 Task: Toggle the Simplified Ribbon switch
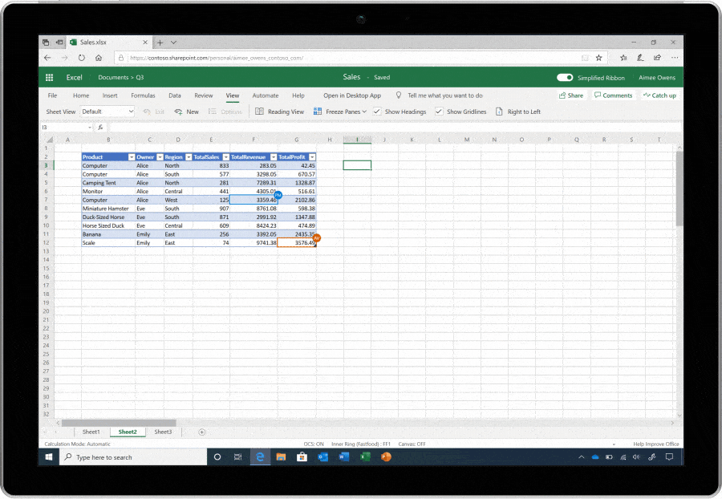coord(565,77)
